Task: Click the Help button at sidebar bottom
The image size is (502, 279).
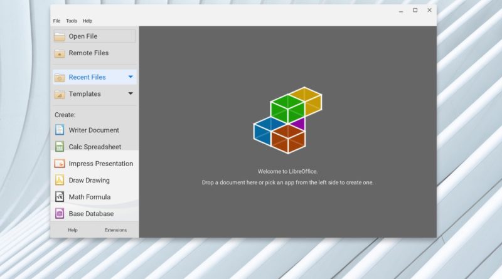Action: pos(73,230)
